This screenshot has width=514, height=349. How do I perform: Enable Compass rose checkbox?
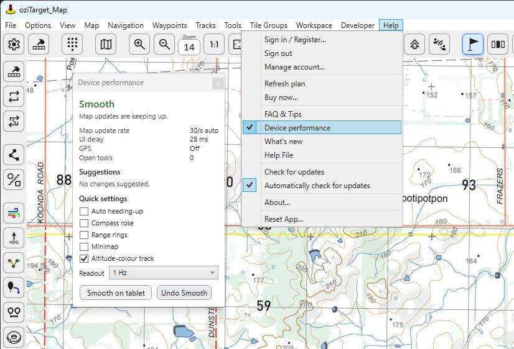[x=84, y=223]
